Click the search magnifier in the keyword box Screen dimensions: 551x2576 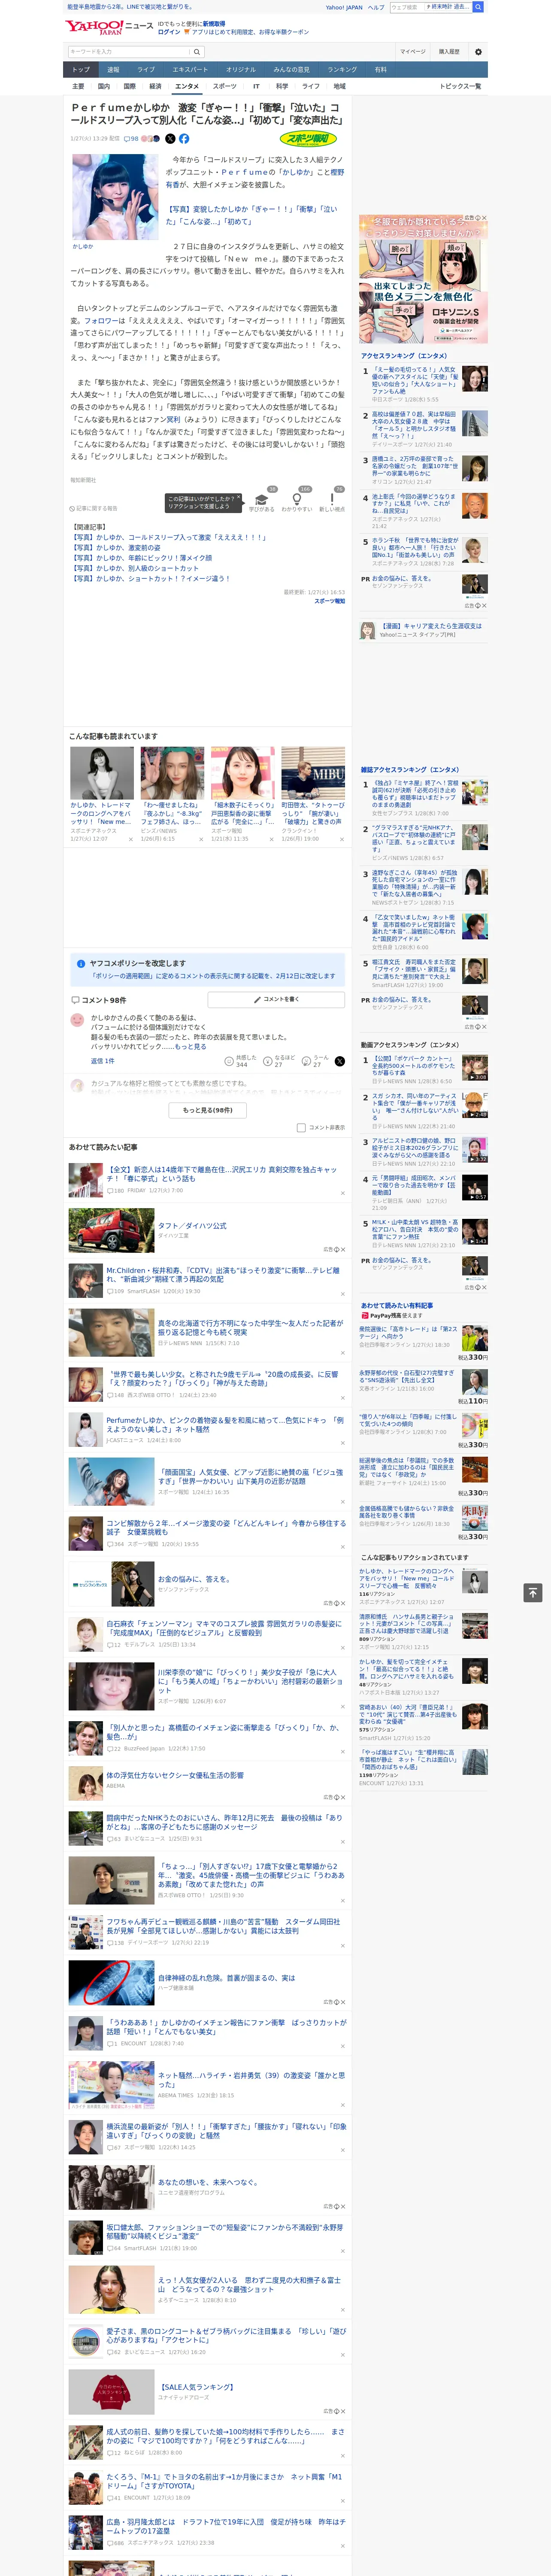pyautogui.click(x=197, y=51)
